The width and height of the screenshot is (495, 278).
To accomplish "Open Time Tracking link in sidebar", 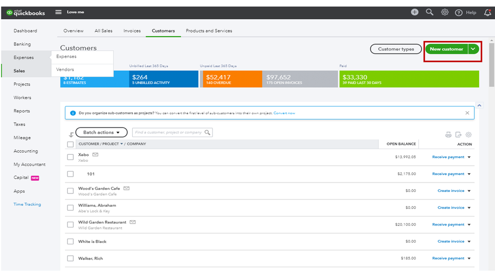I will 27,204.
